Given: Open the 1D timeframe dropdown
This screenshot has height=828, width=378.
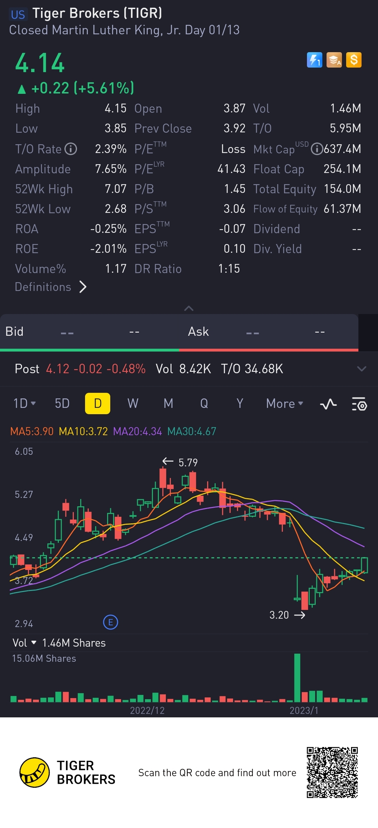Looking at the screenshot, I should 24,403.
